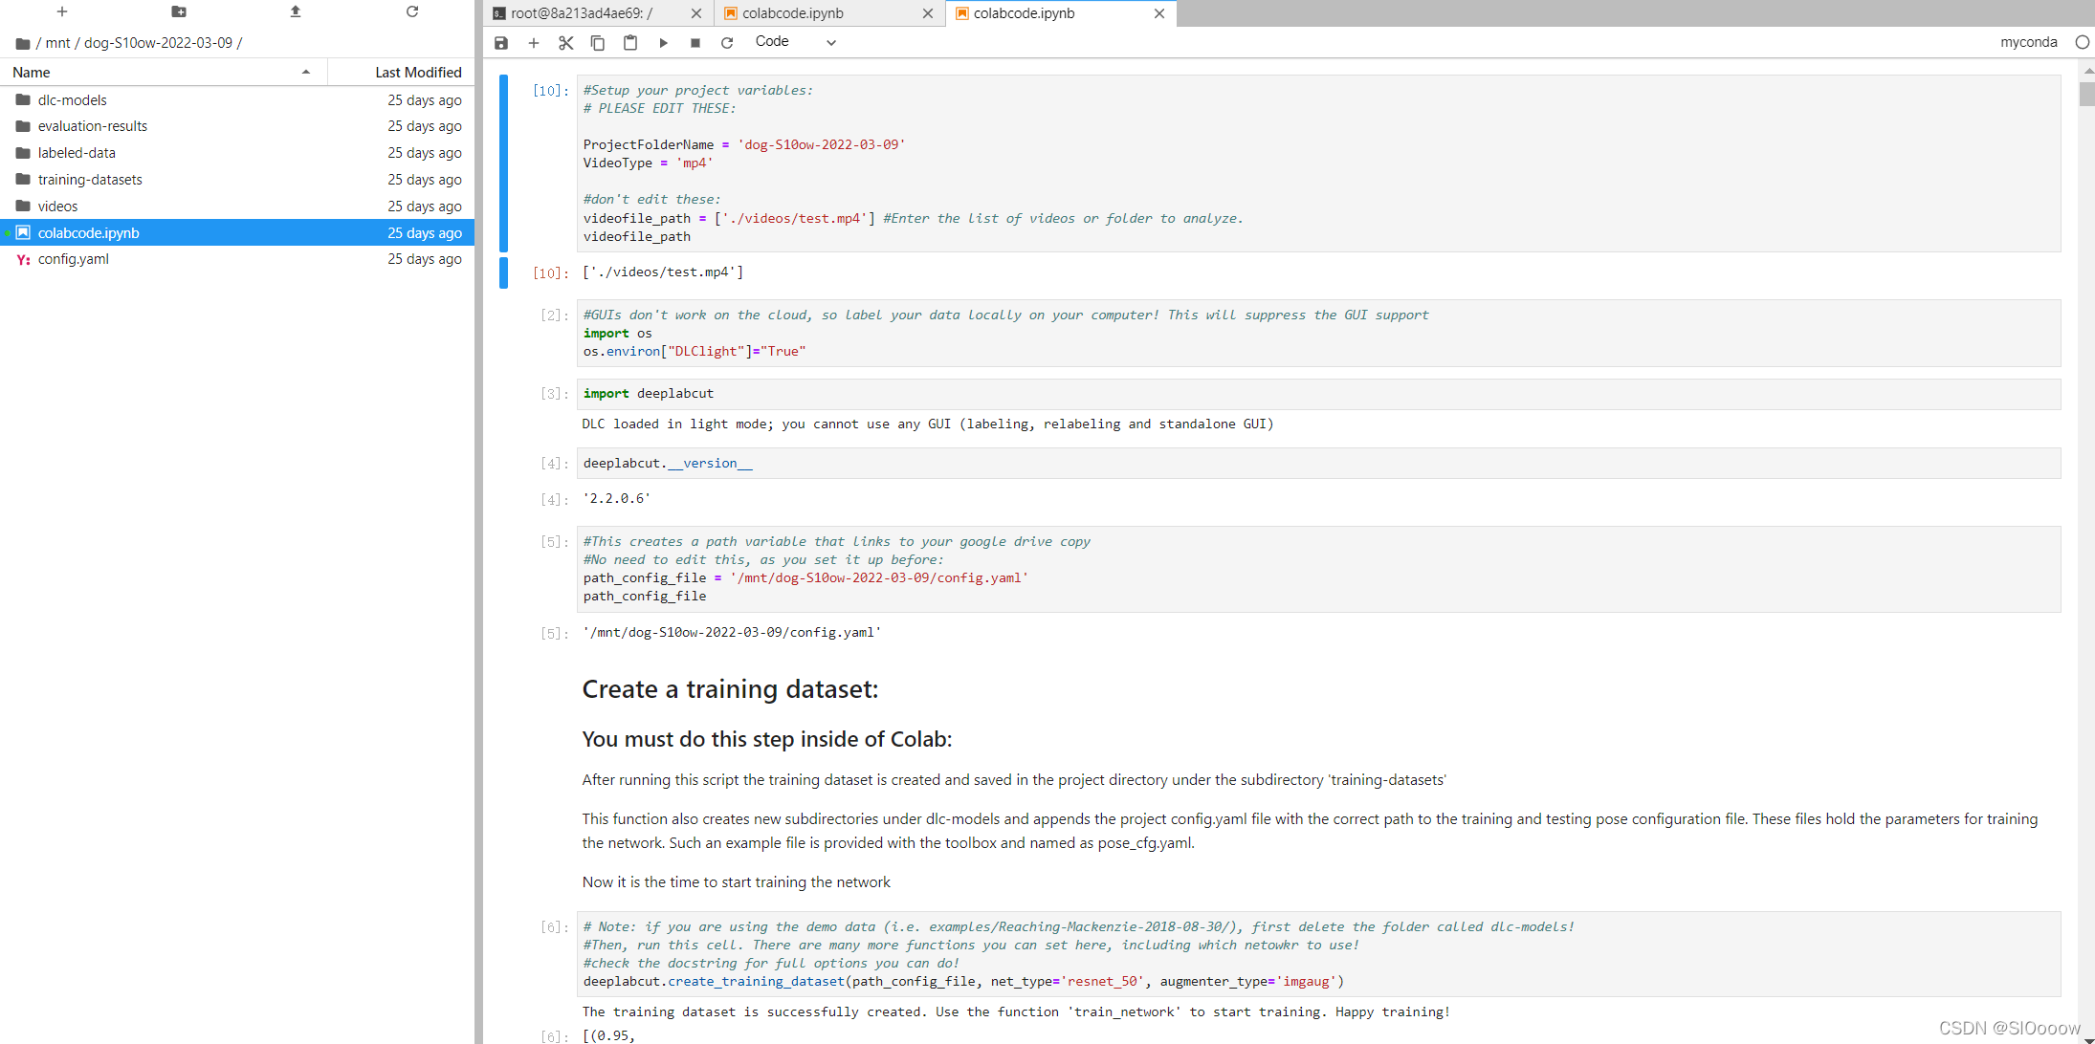Open the evaluation-results folder
The image size is (2095, 1044).
tap(237, 126)
